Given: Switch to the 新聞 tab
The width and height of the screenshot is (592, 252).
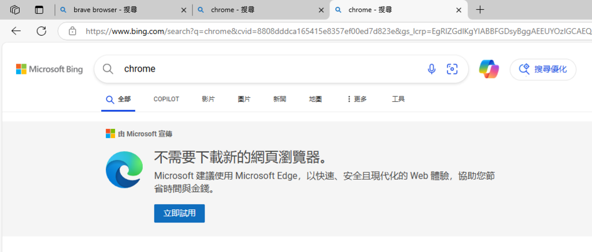Looking at the screenshot, I should point(280,99).
